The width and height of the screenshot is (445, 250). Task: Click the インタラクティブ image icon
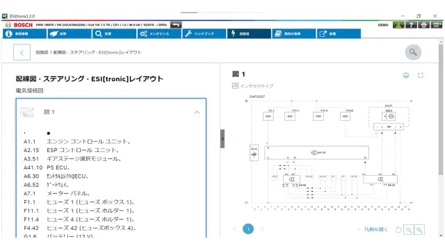coord(235,85)
